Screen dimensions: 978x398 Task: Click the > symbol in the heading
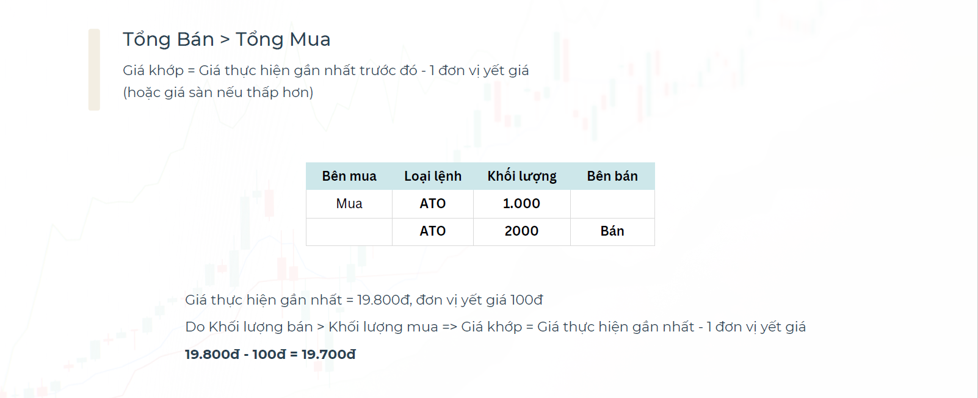click(x=225, y=40)
